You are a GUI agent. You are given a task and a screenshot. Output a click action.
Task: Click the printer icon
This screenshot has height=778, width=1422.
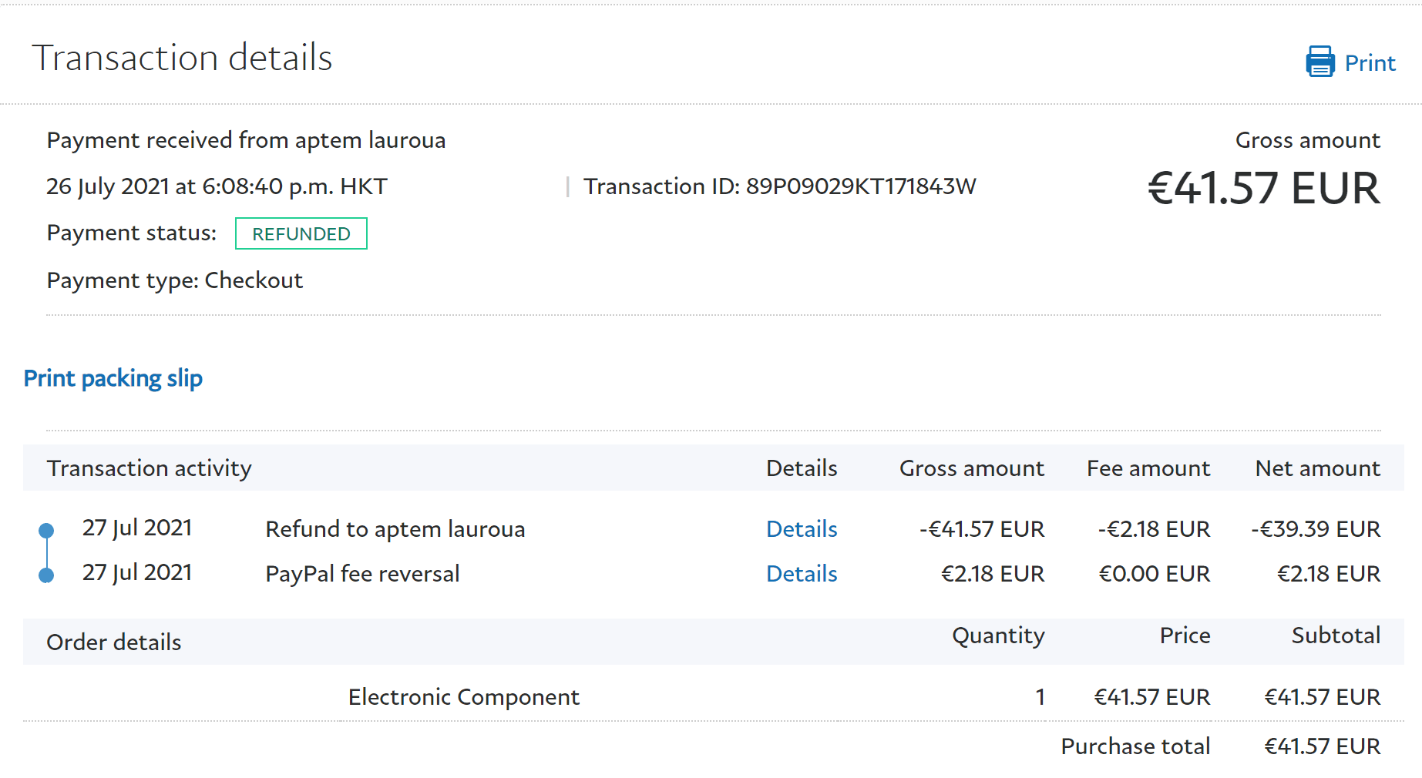coord(1319,62)
